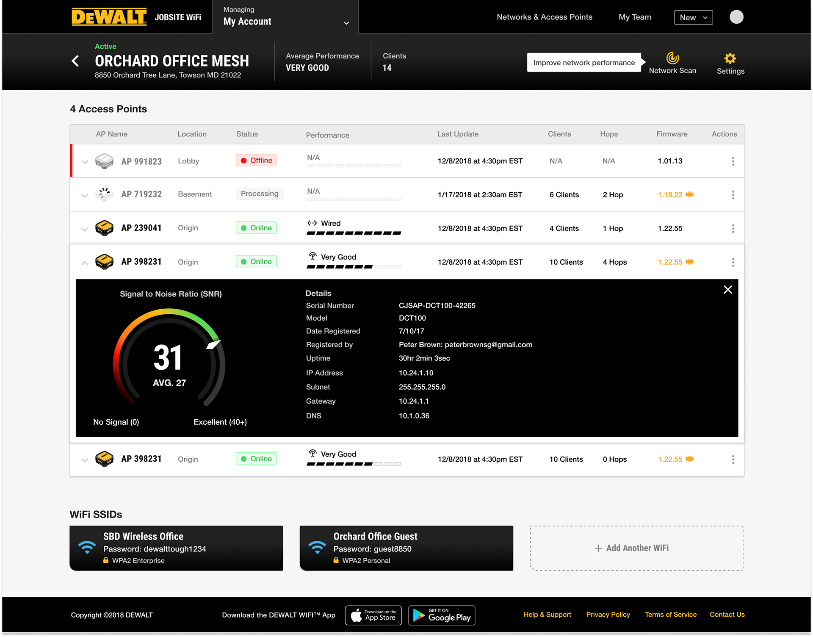
Task: Click firmware update icon for 0 Hops row
Action: [x=689, y=459]
